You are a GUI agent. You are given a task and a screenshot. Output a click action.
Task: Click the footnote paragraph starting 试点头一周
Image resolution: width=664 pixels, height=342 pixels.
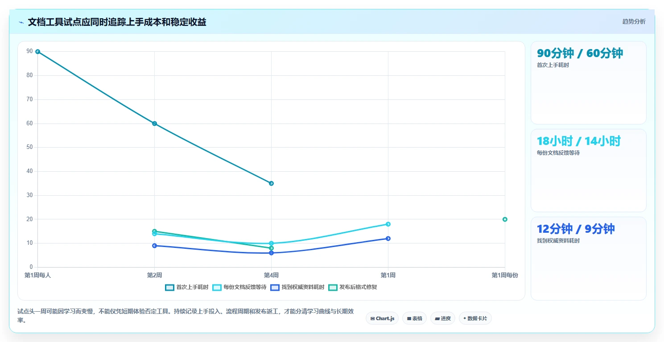(186, 316)
